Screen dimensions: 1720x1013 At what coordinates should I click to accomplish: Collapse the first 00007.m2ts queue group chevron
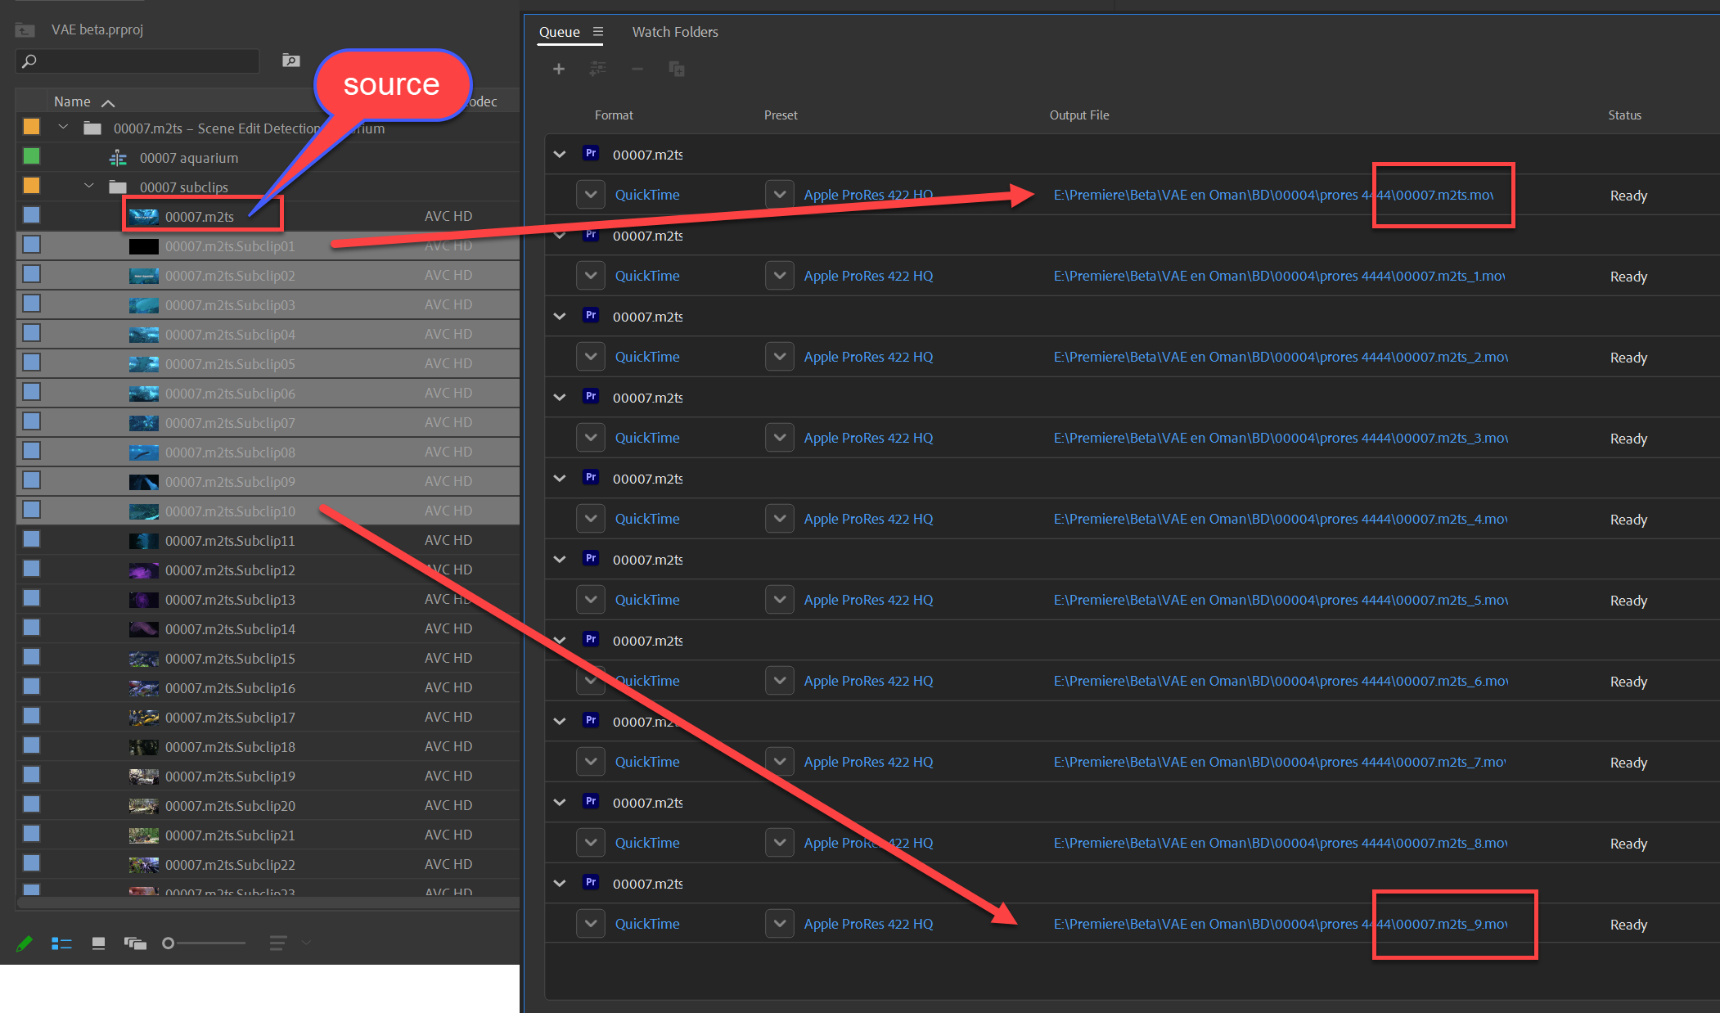[x=560, y=154]
